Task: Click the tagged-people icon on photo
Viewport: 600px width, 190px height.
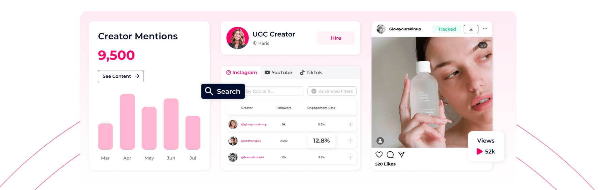Action: click(x=380, y=141)
